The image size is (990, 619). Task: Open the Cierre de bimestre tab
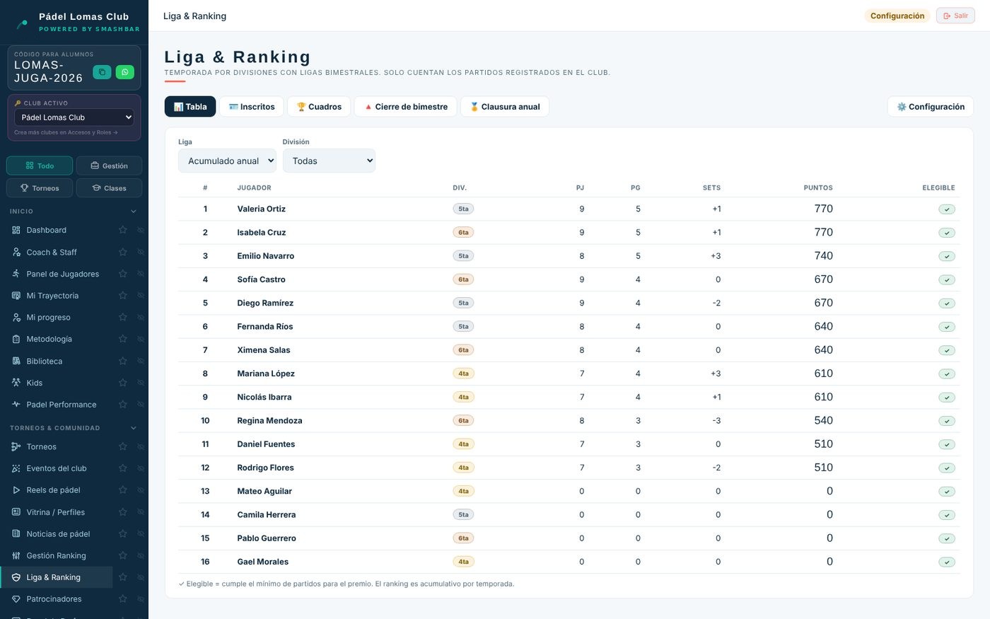click(406, 107)
